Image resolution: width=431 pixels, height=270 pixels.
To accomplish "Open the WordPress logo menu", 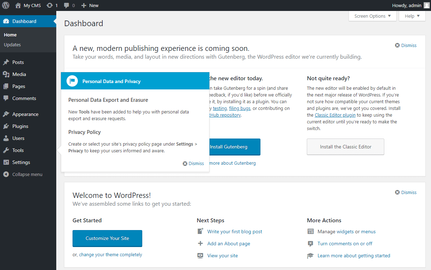I will click(6, 5).
